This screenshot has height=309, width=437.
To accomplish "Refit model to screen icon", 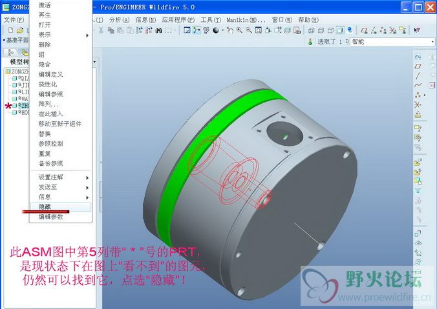I will (x=259, y=30).
